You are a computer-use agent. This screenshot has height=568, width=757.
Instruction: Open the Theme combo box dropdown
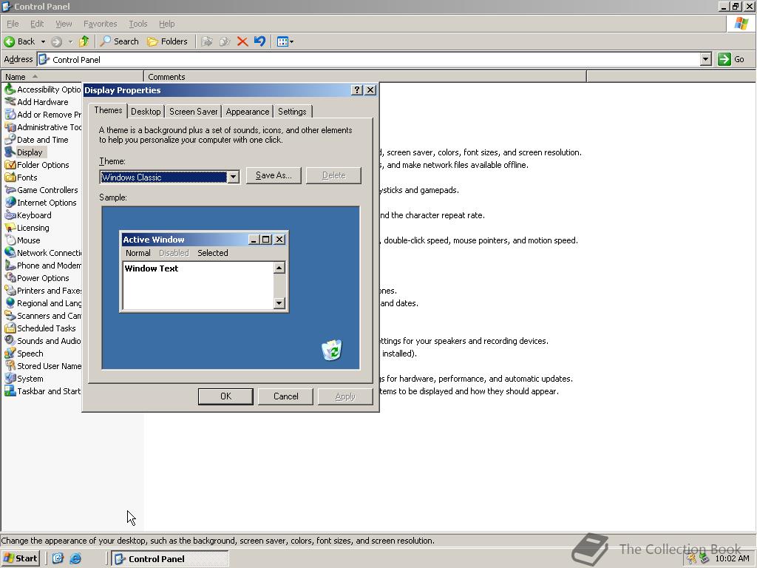233,177
